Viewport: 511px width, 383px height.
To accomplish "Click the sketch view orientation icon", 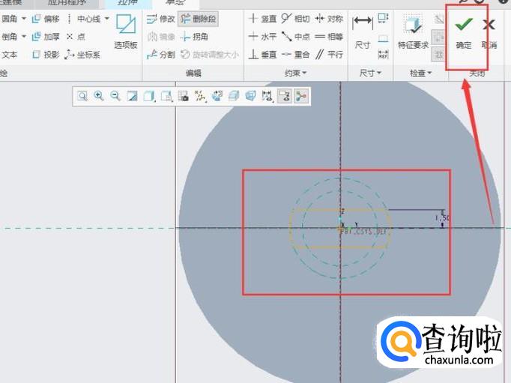I will coord(217,96).
